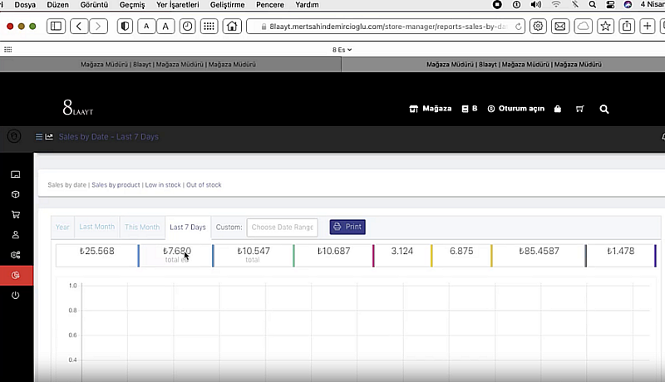The image size is (665, 382).
Task: Log out via power sidebar icon
Action: (x=16, y=295)
